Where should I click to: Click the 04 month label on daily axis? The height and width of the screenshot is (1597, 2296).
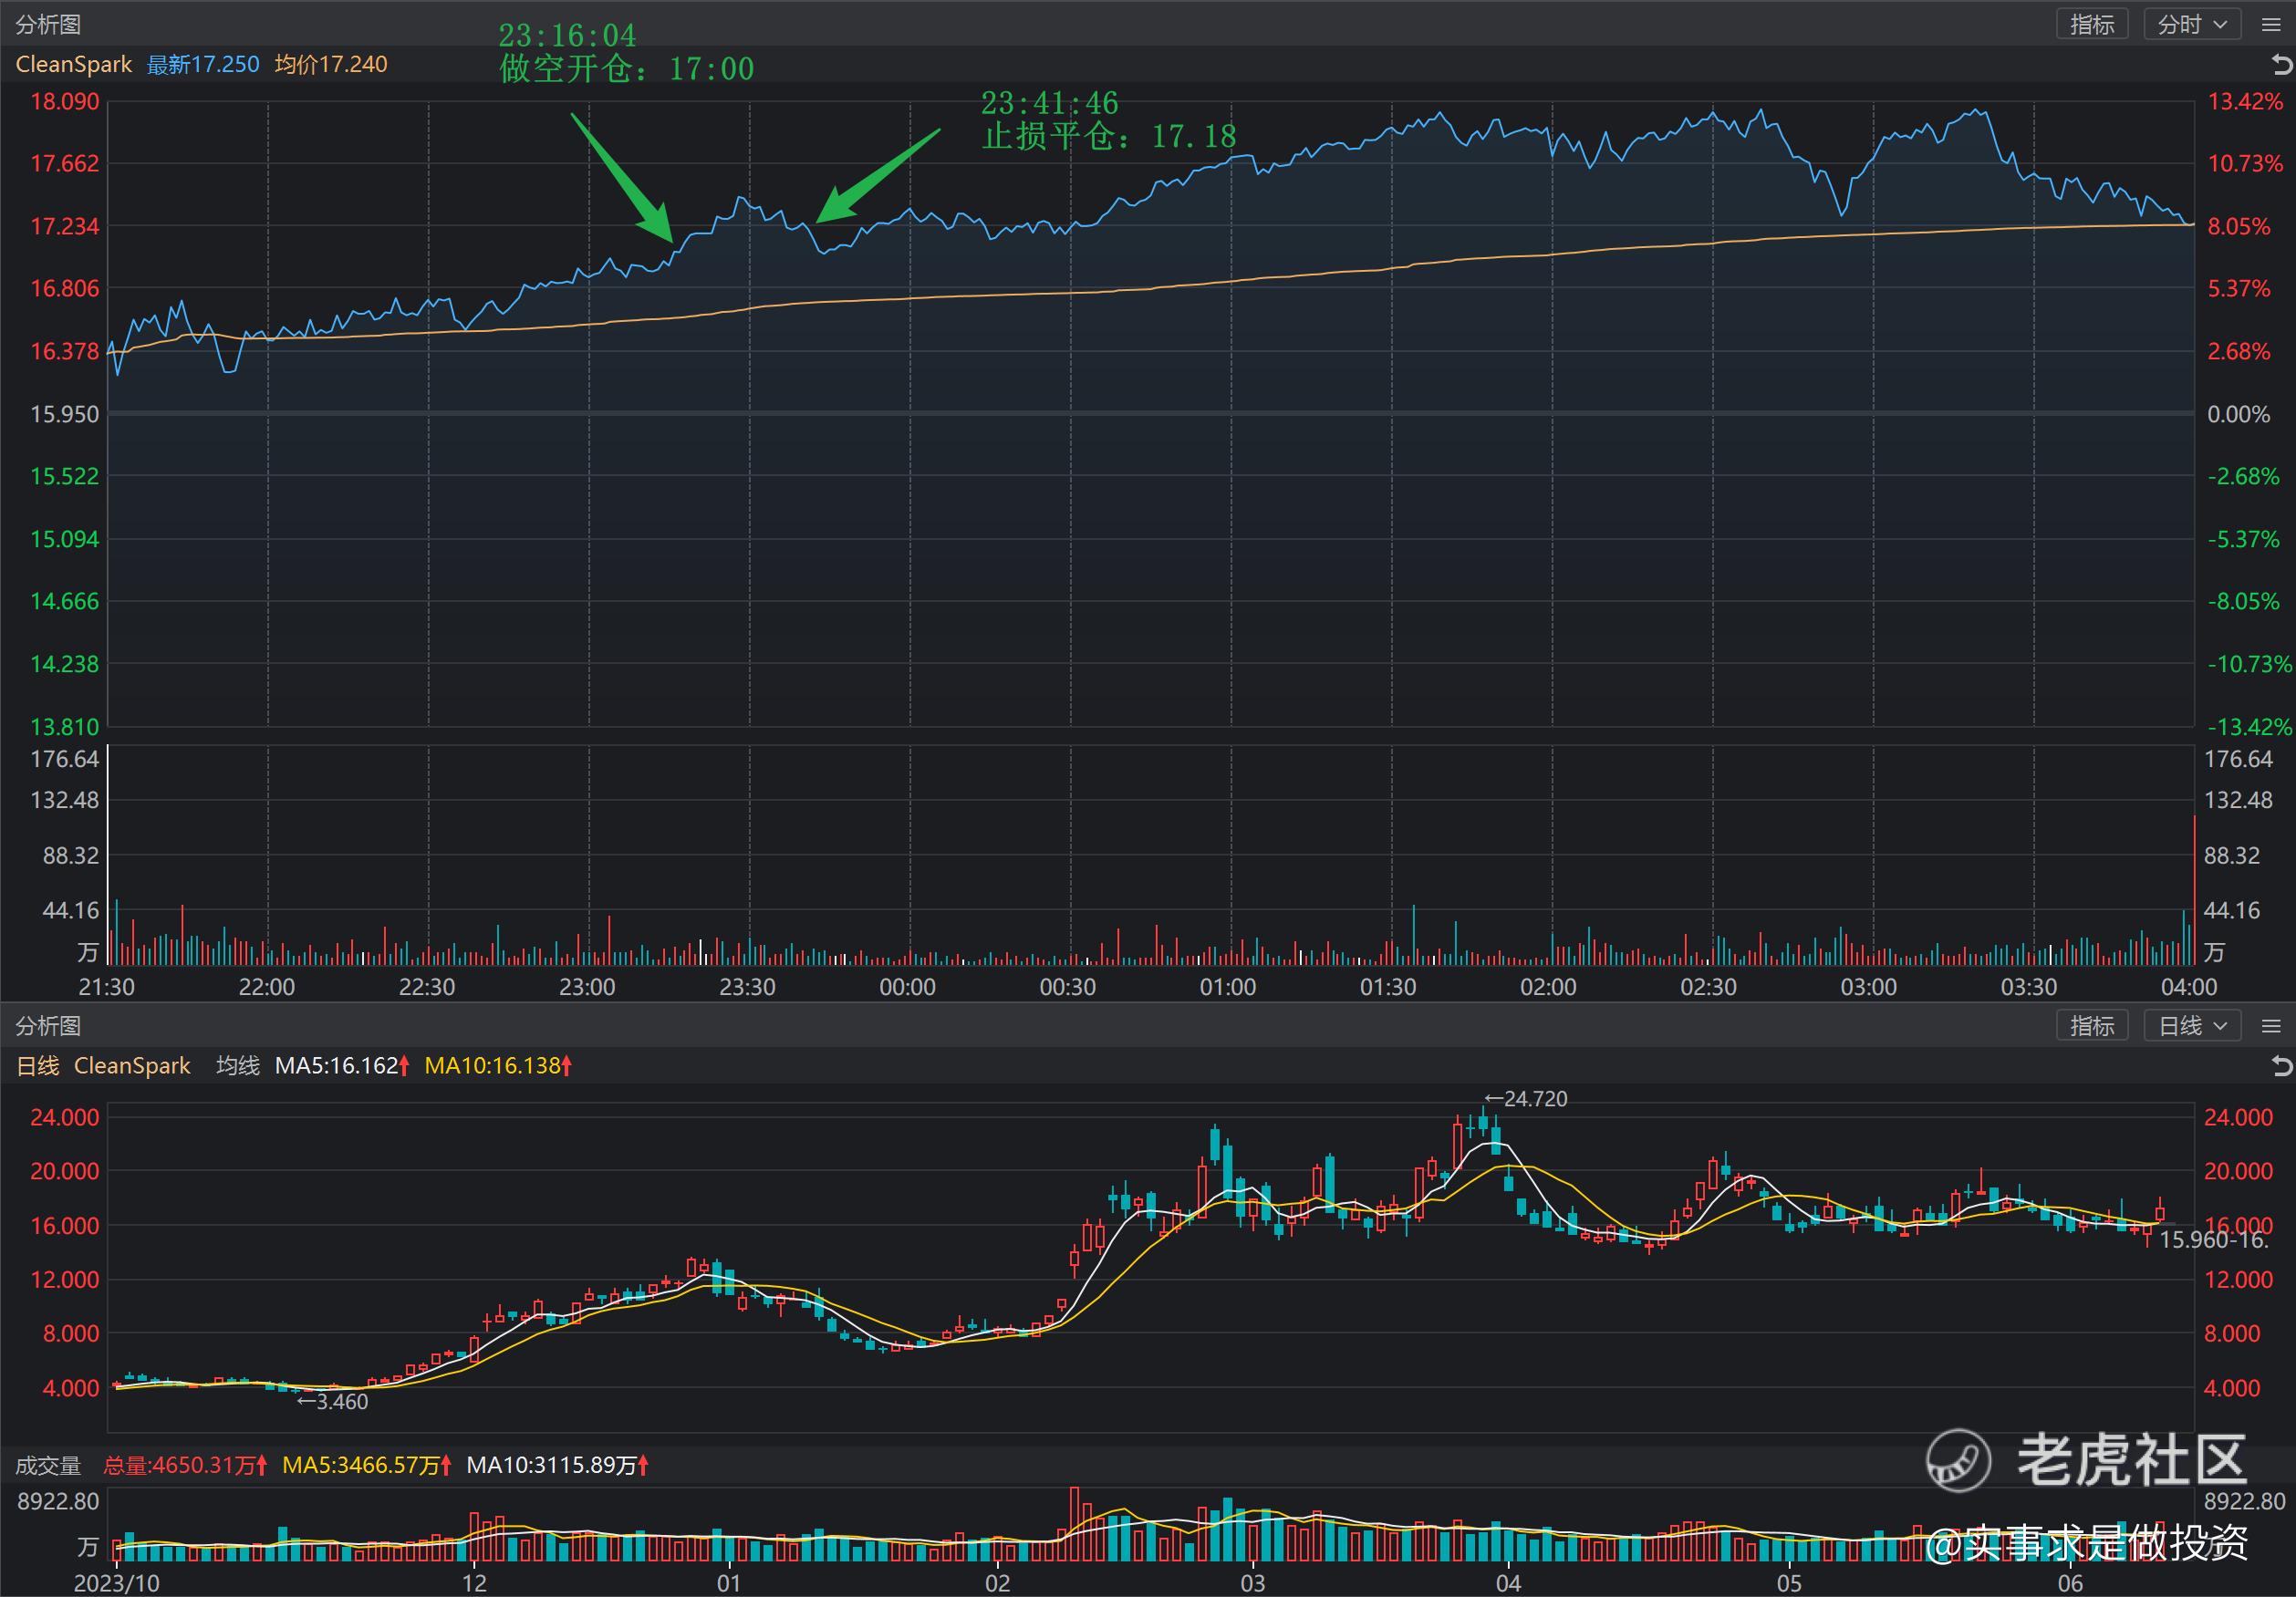[x=1508, y=1584]
